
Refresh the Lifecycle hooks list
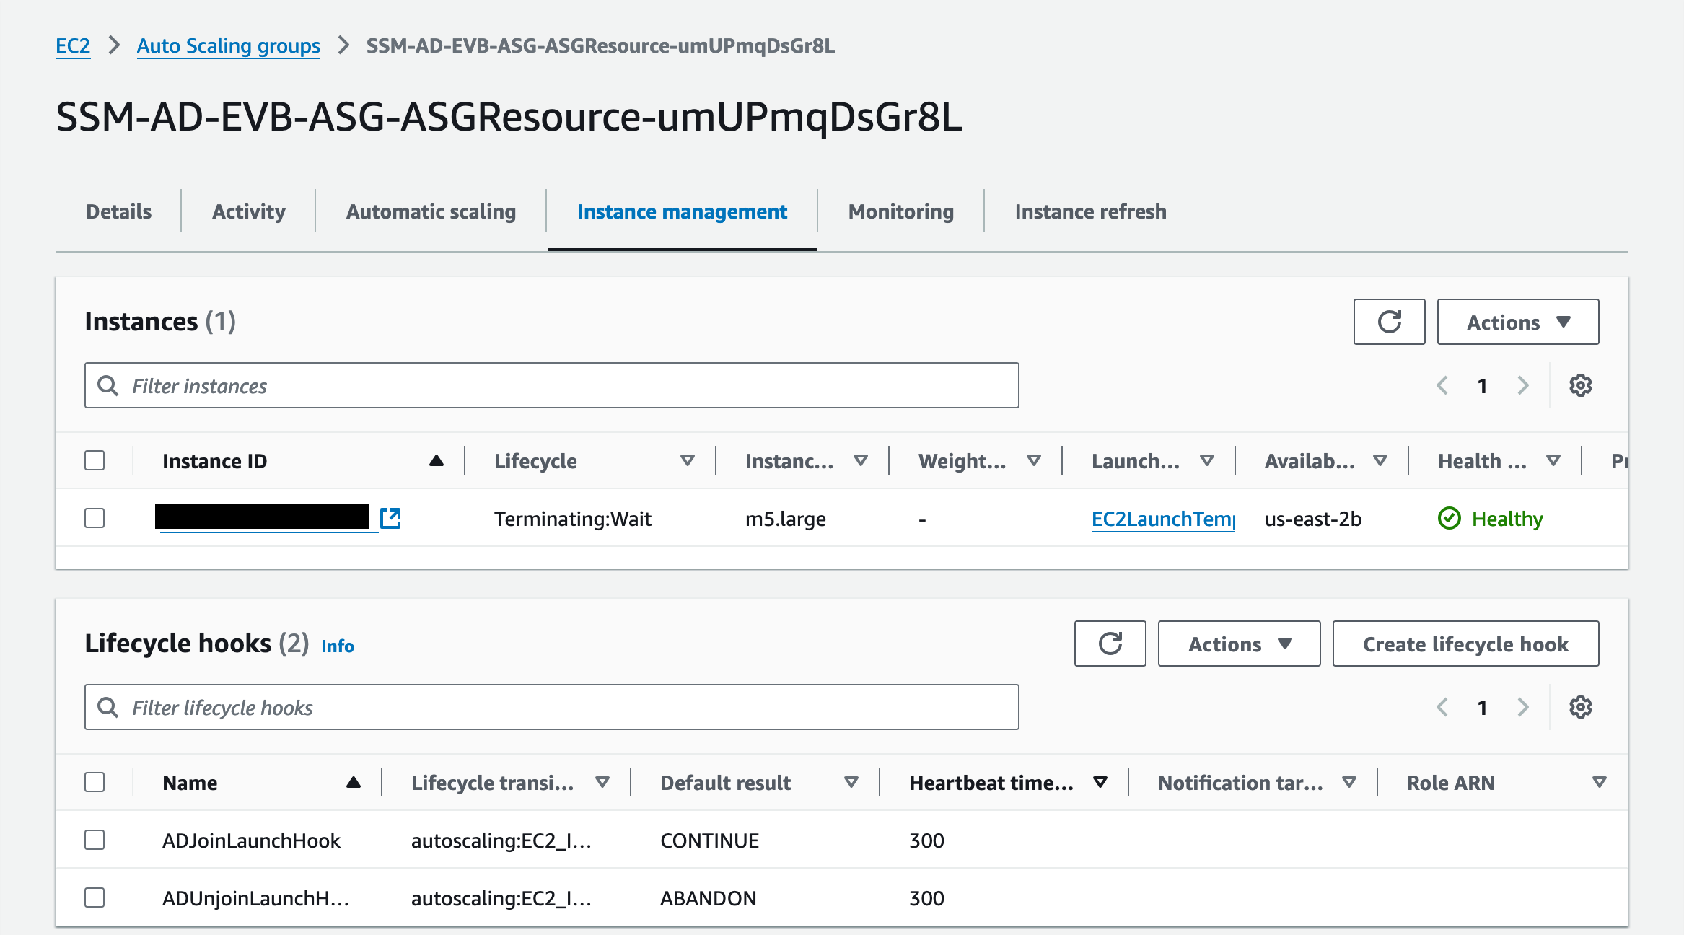(x=1110, y=644)
